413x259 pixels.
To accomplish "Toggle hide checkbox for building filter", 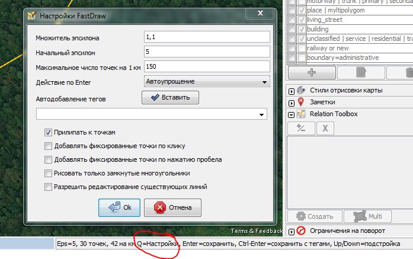I will (302, 29).
